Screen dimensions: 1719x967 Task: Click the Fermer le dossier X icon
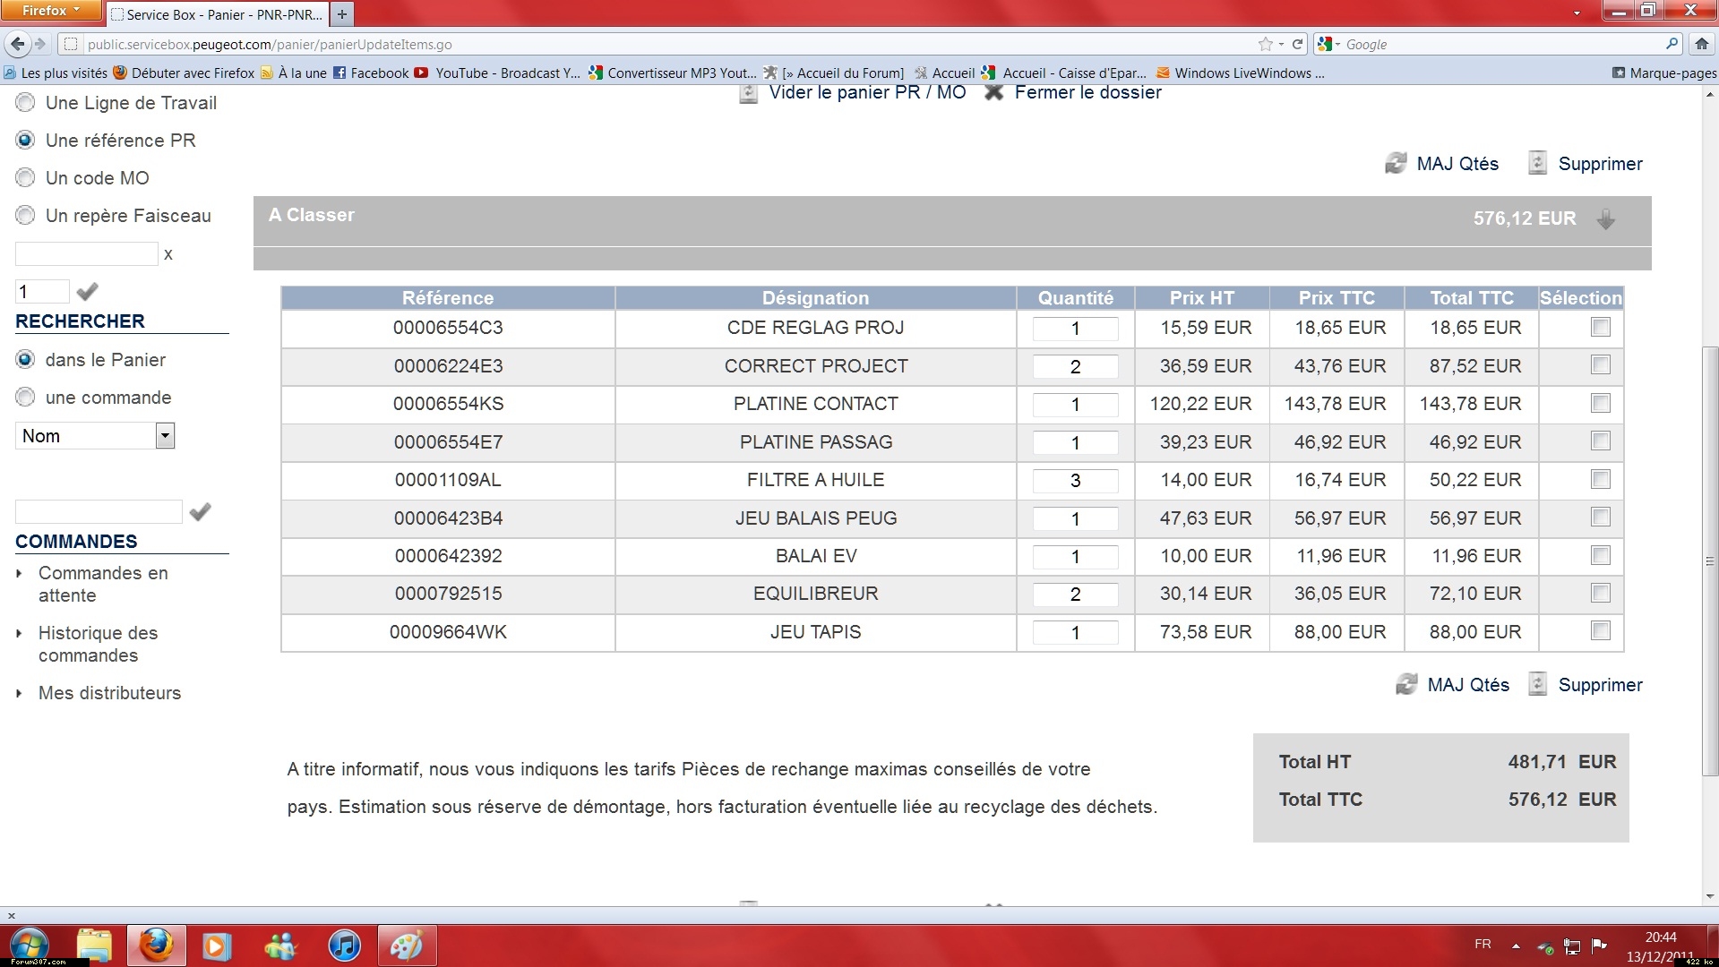point(993,92)
